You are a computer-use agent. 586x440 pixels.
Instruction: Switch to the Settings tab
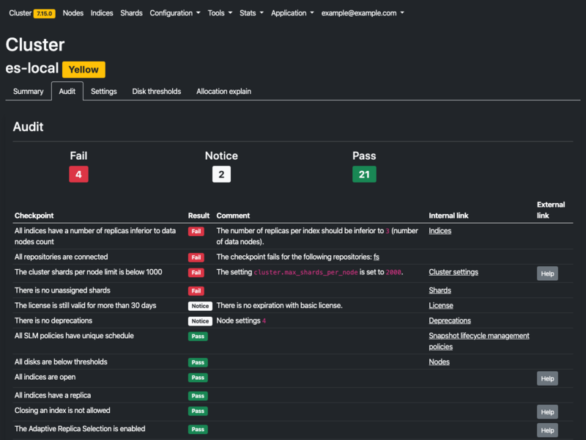coord(103,91)
